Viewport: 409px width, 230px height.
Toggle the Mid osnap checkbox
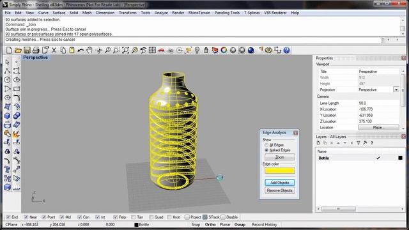click(62, 217)
